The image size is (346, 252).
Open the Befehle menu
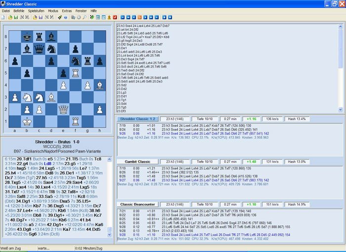point(19,11)
